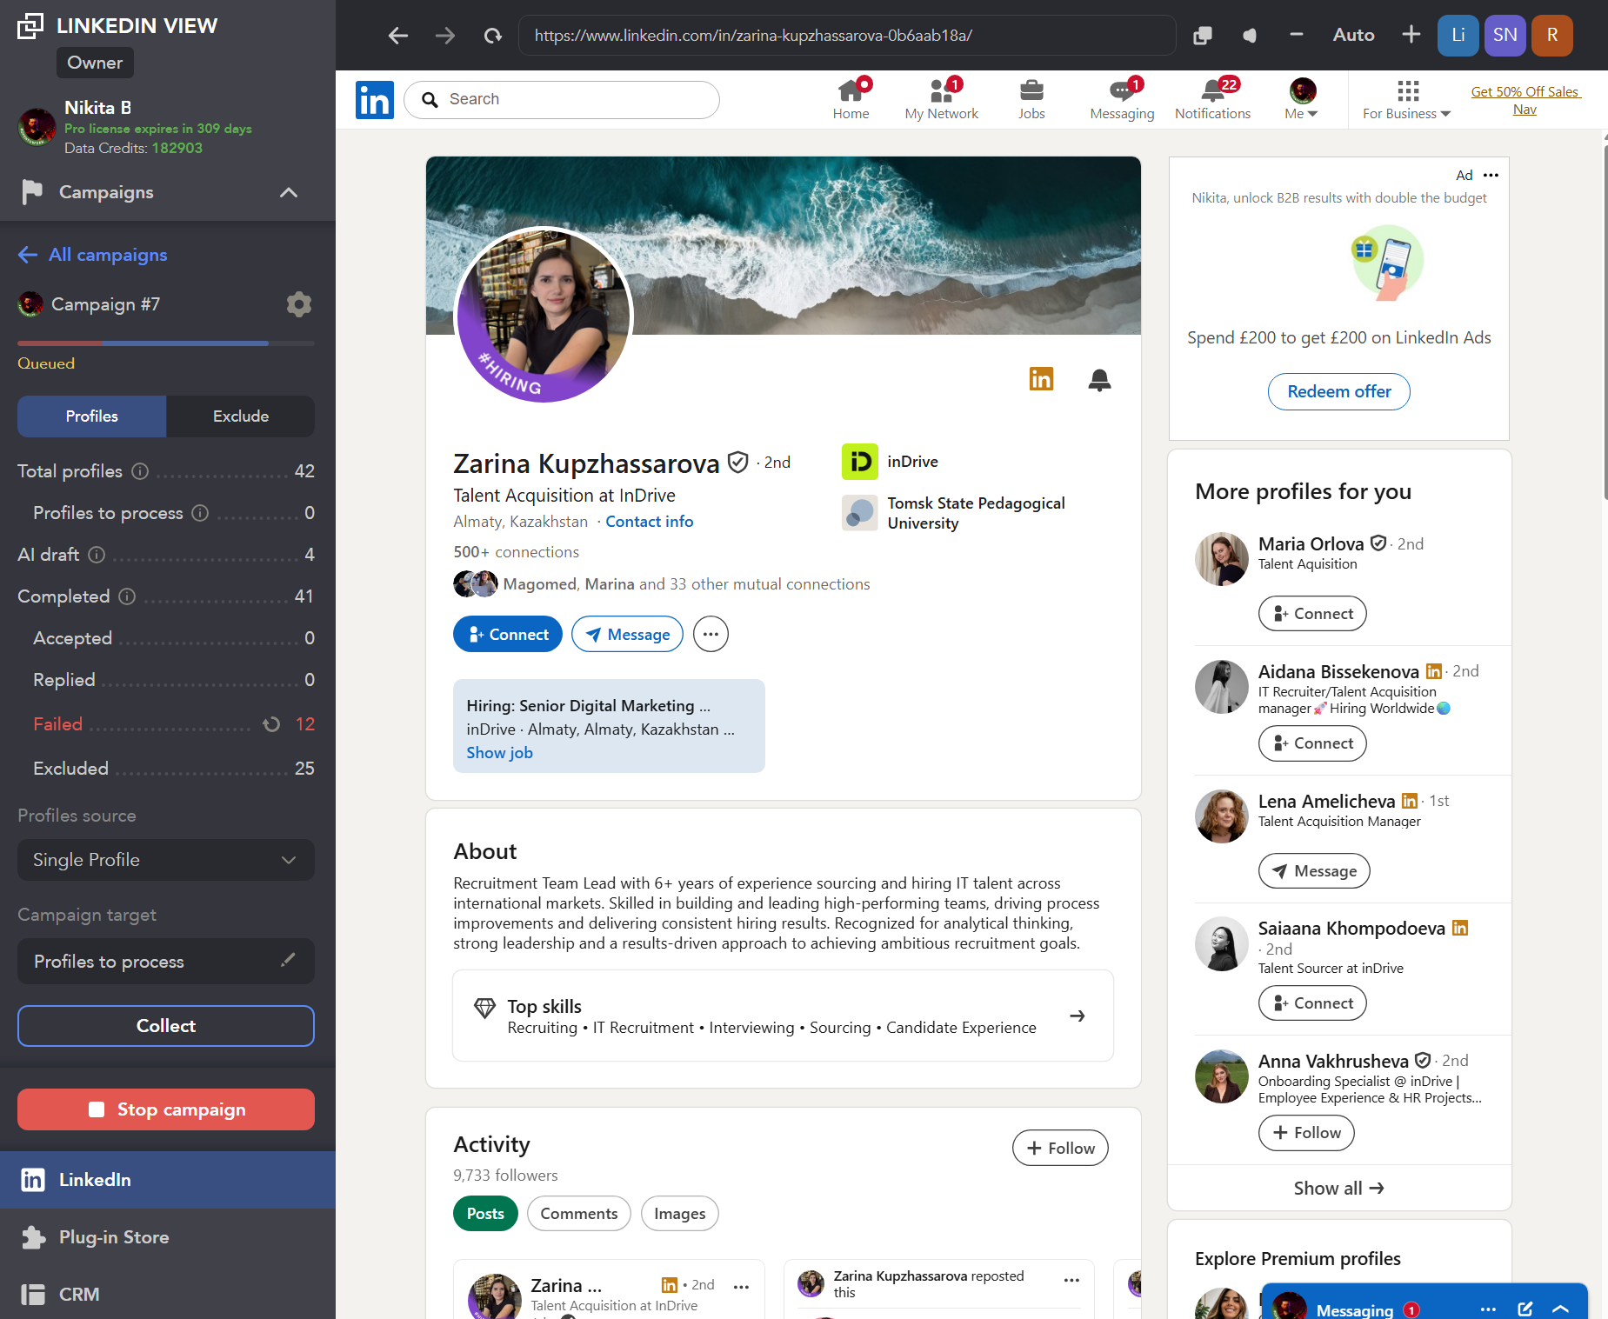This screenshot has width=1608, height=1319.
Task: Open the Me dropdown menu
Action: click(x=1302, y=99)
